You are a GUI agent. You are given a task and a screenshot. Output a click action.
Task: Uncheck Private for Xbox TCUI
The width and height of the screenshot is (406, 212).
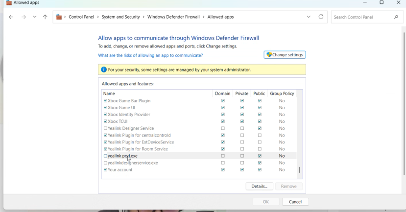click(x=242, y=121)
